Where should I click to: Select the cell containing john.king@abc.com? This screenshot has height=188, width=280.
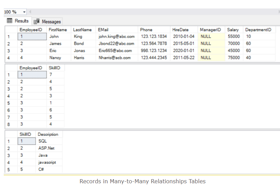pos(116,37)
